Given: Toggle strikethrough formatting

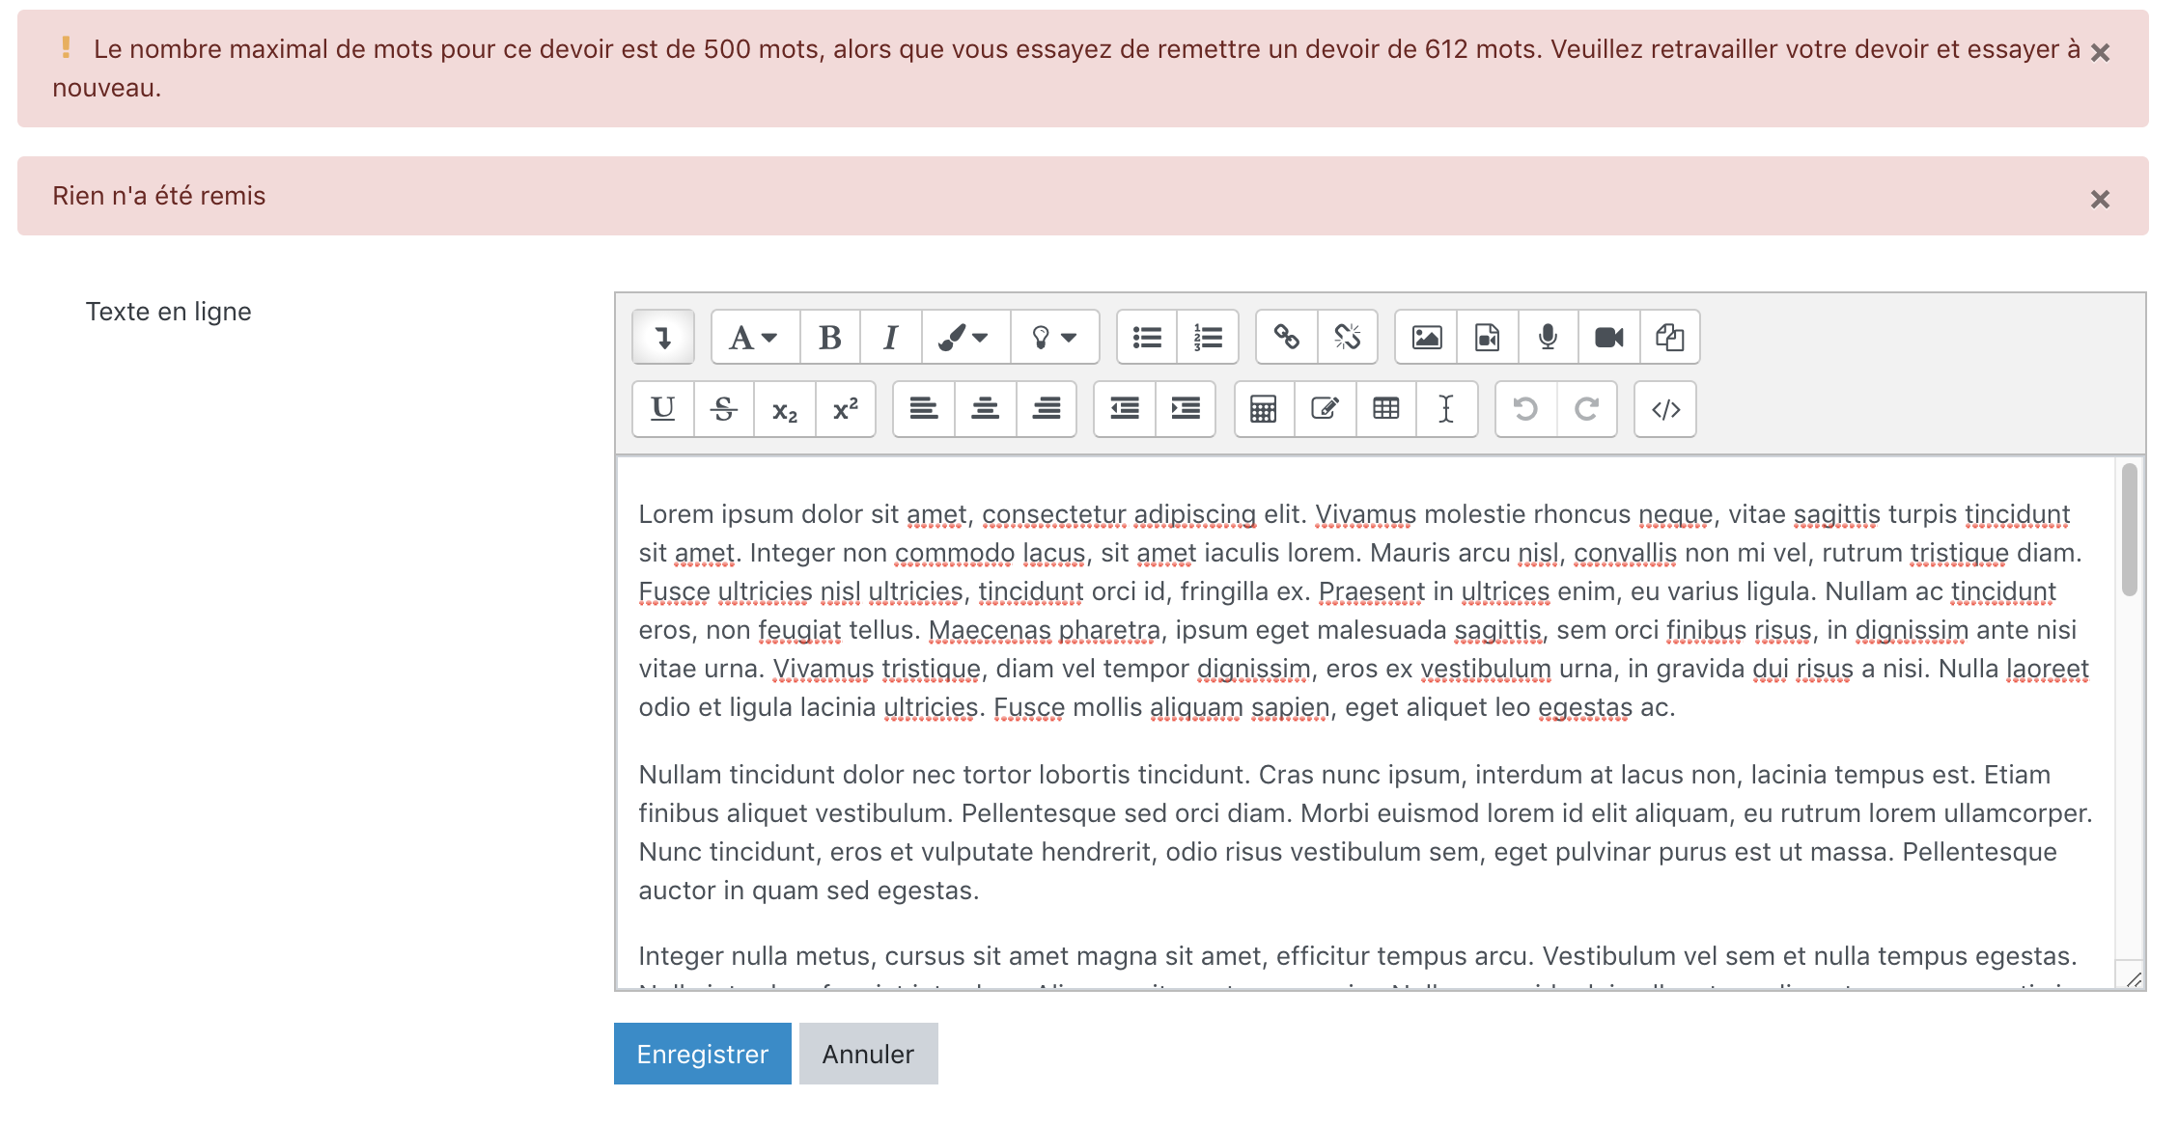Looking at the screenshot, I should (723, 409).
